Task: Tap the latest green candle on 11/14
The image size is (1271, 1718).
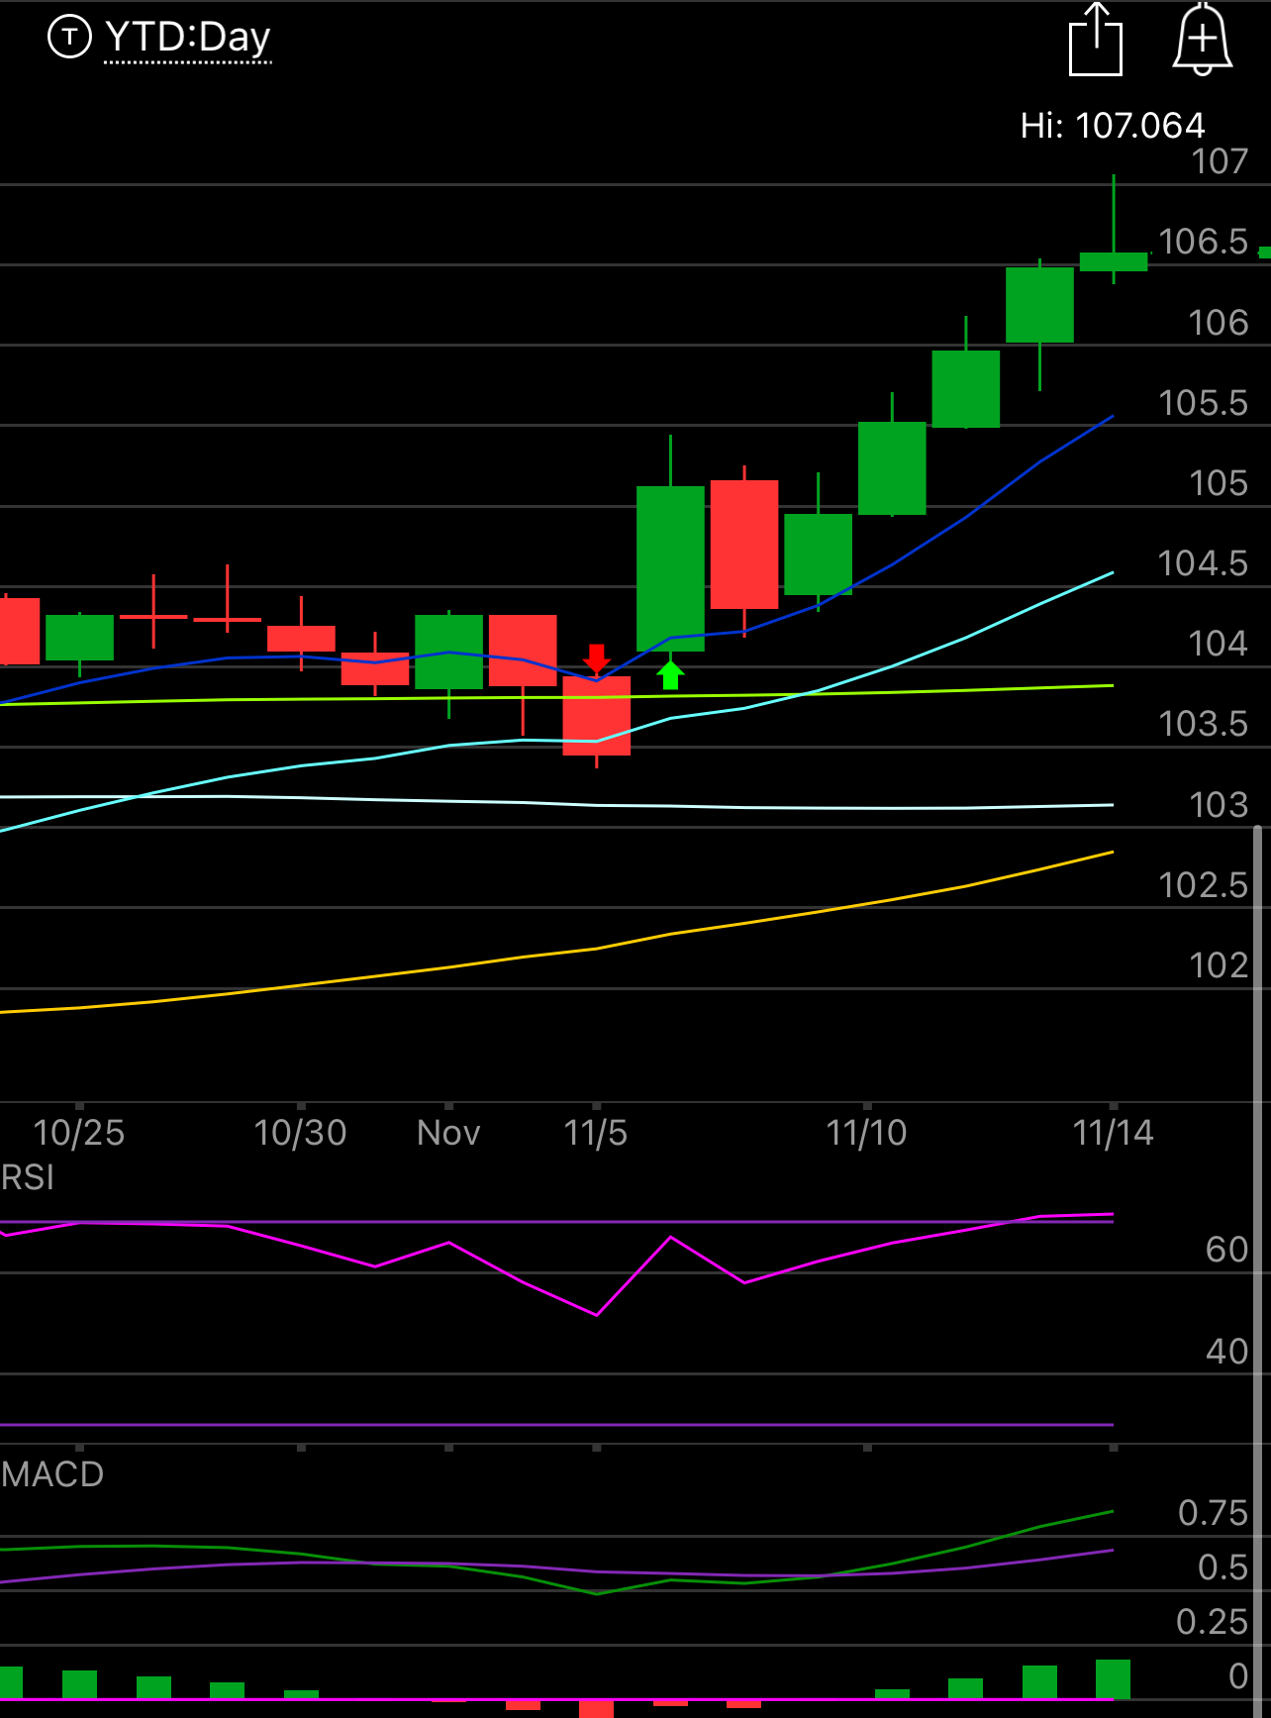Action: [1114, 261]
